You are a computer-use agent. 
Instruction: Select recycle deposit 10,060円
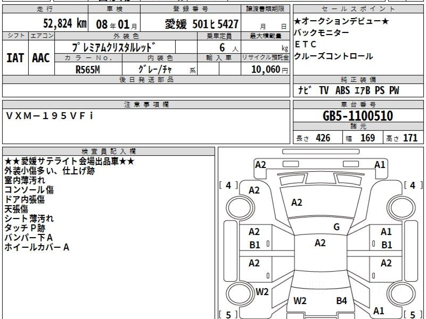[x=270, y=69]
